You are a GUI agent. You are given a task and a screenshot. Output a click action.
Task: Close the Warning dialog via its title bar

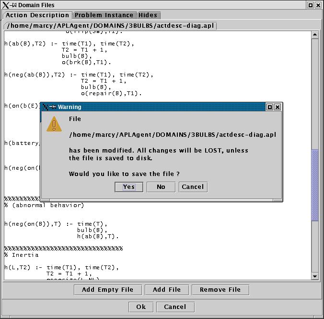point(277,107)
